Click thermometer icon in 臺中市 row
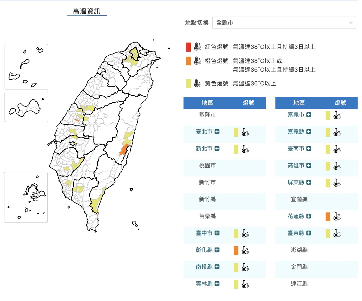 [x=245, y=233]
